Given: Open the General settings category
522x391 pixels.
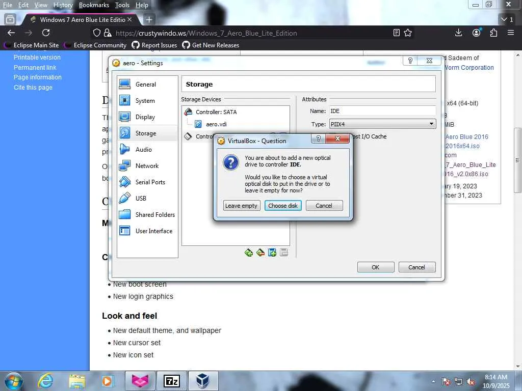Looking at the screenshot, I should click(x=147, y=85).
